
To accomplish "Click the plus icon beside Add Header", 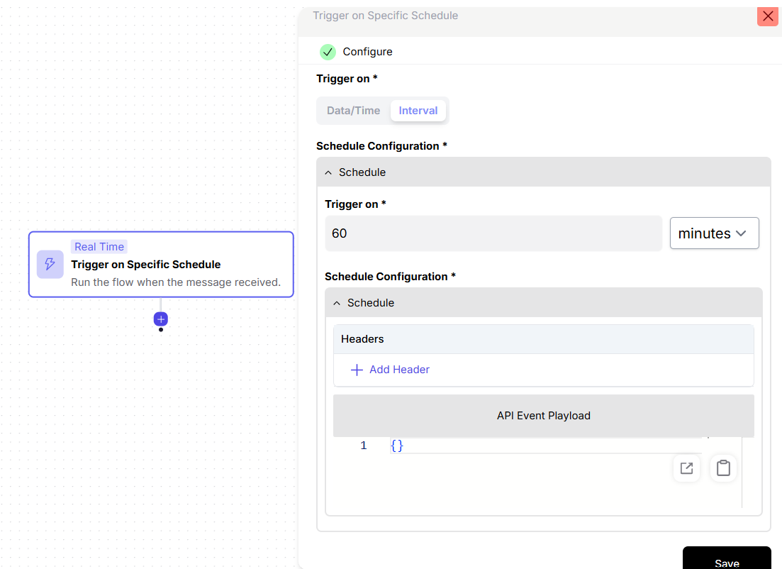I will pyautogui.click(x=357, y=370).
